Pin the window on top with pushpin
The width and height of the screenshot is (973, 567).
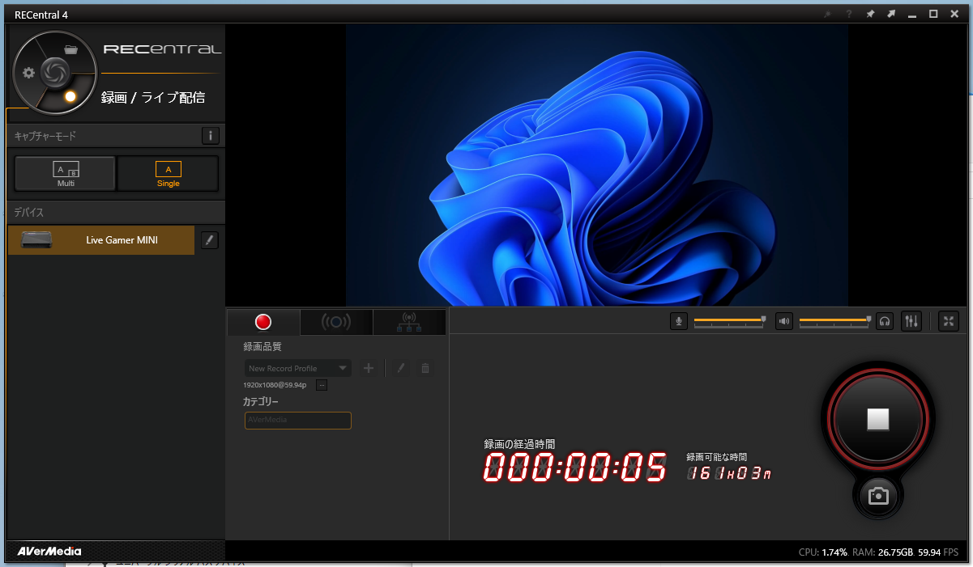[x=870, y=14]
